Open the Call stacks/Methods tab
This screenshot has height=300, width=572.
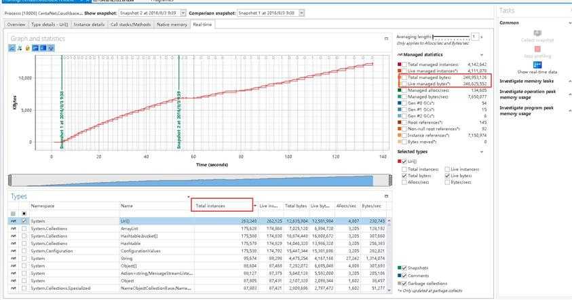[130, 24]
